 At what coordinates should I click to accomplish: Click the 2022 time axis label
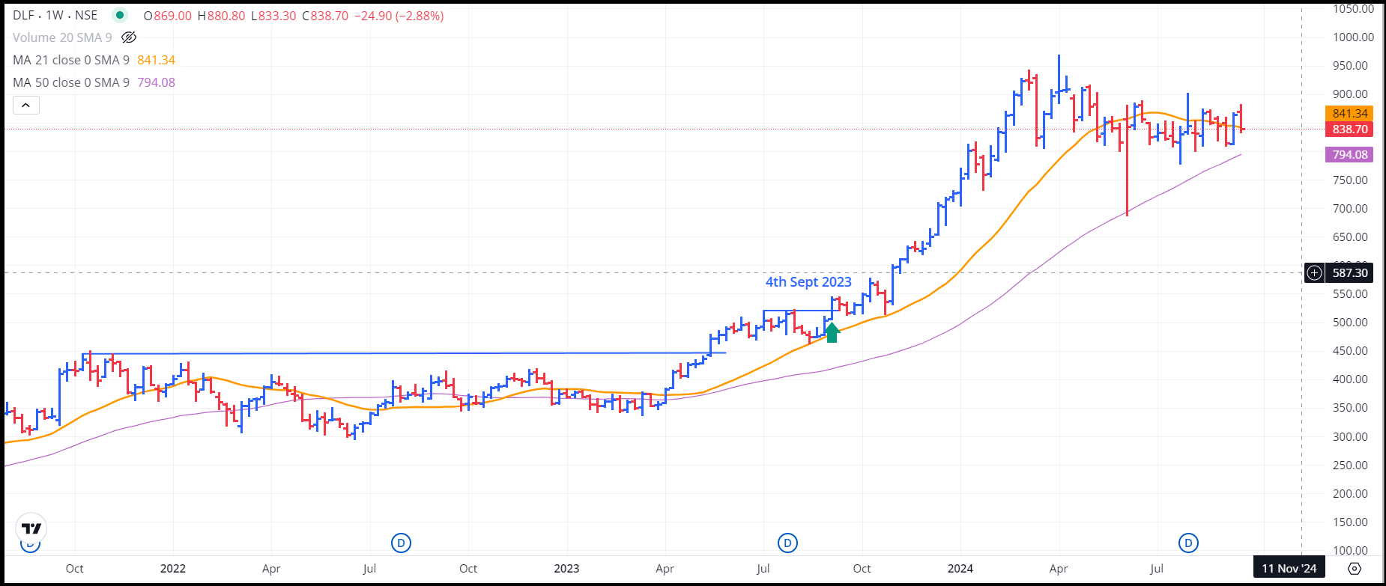(x=173, y=569)
